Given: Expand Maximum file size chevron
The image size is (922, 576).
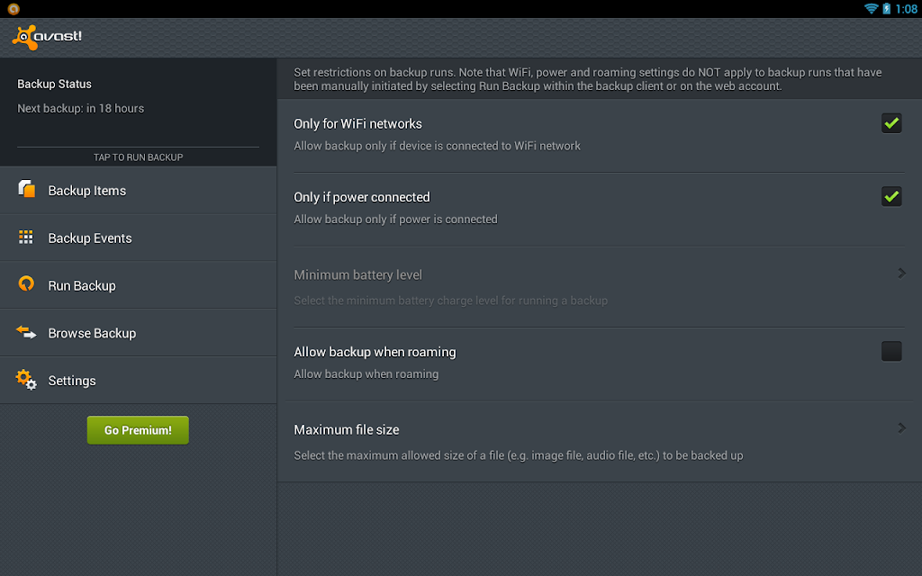Looking at the screenshot, I should pos(901,427).
